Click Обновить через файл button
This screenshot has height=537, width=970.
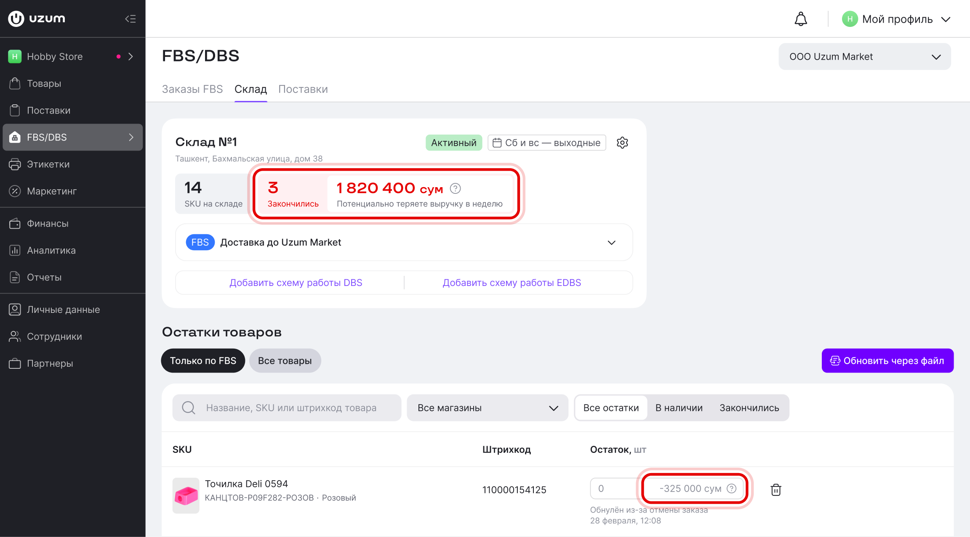coord(887,360)
